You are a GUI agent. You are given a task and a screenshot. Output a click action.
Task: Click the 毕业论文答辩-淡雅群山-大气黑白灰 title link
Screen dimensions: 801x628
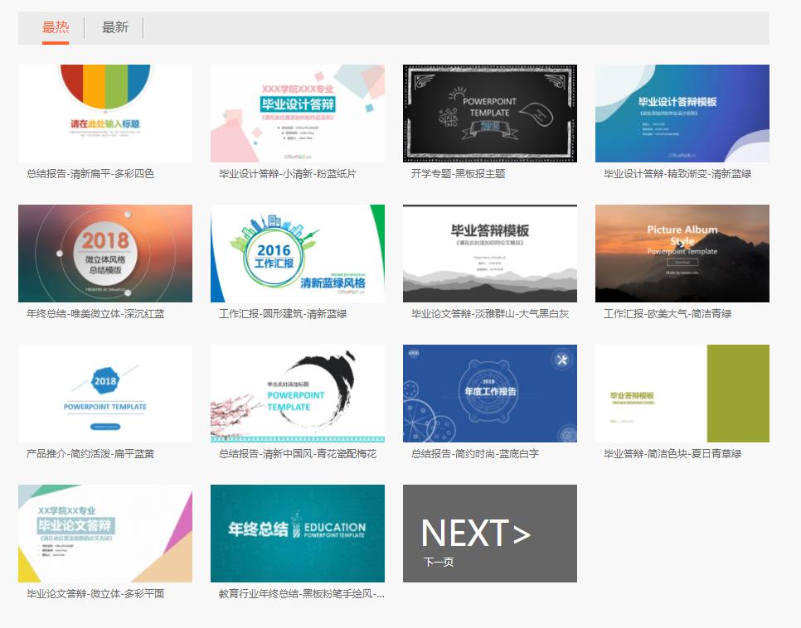pyautogui.click(x=490, y=313)
